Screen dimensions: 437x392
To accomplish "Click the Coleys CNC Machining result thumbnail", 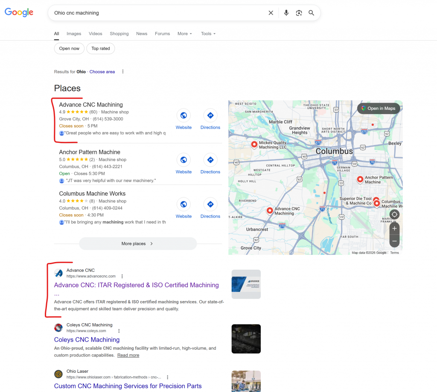I will 246,339.
